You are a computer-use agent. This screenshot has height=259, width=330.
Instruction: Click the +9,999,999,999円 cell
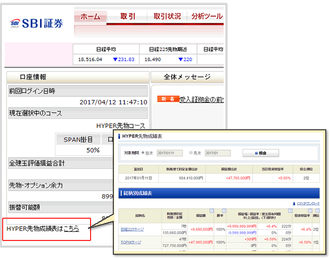(242, 226)
